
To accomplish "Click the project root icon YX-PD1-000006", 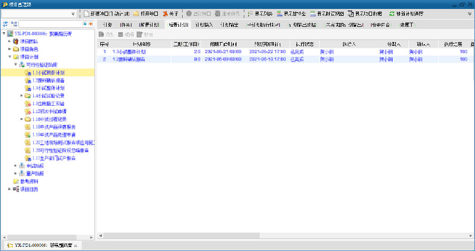I will click(x=9, y=33).
